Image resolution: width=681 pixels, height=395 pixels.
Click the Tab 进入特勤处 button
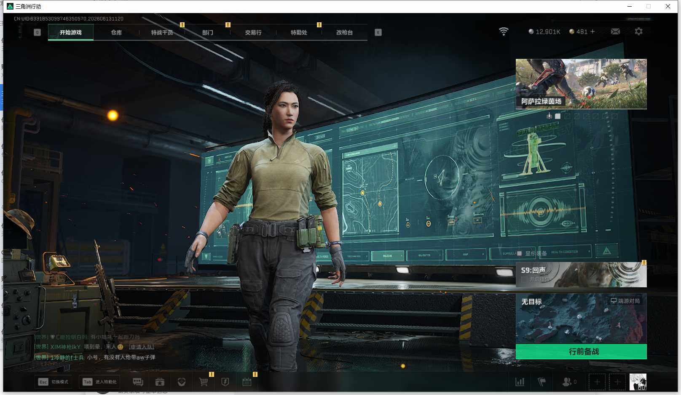[99, 382]
